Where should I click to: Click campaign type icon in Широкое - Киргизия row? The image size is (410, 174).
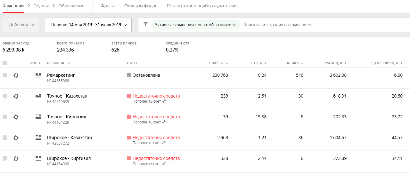(38, 158)
